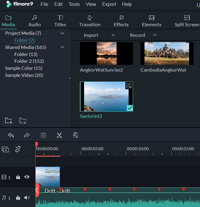Click the Filmora9 logo
This screenshot has height=207, width=200.
coord(19,4)
